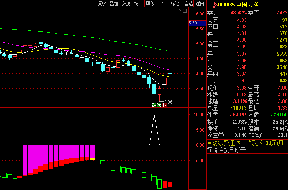
Task: Click the 最高 value 4.10
Action: (x=283, y=94)
